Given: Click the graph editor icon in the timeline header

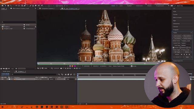Looking at the screenshot, I should (x=74, y=74).
